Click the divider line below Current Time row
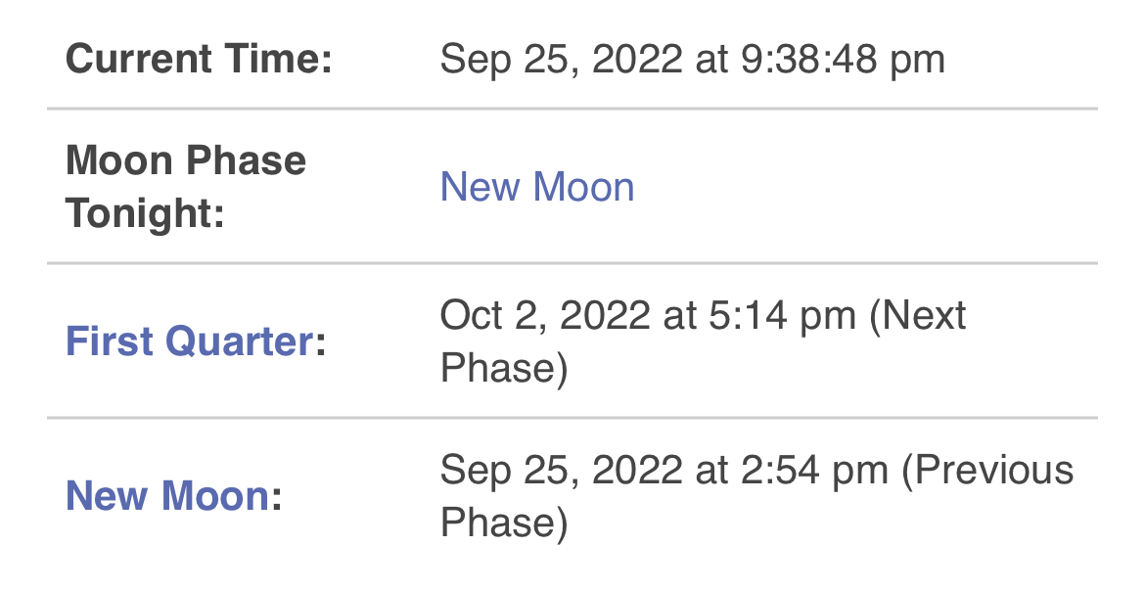Screen dimensions: 1145x591 pos(572,109)
